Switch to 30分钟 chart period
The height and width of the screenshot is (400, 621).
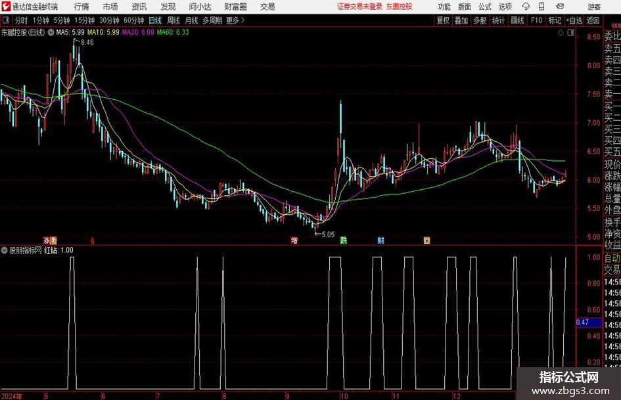tap(109, 20)
